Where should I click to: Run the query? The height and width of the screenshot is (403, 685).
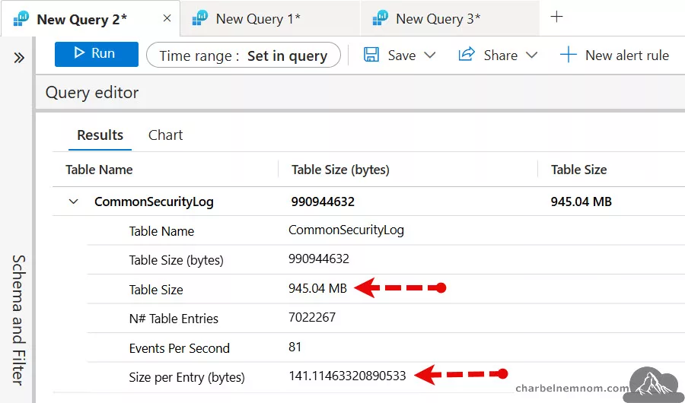pyautogui.click(x=97, y=54)
